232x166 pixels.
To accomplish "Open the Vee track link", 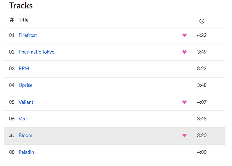I will click(x=23, y=119).
